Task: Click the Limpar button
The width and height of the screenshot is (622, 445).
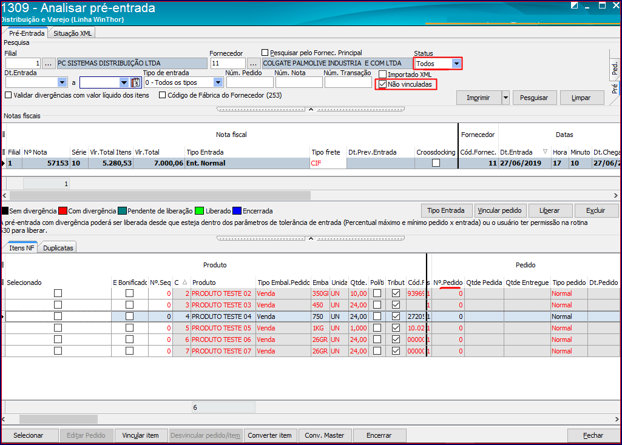Action: tap(581, 98)
